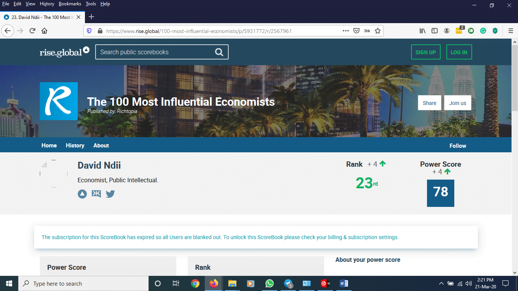
Task: Click the Follow link
Action: (x=458, y=146)
